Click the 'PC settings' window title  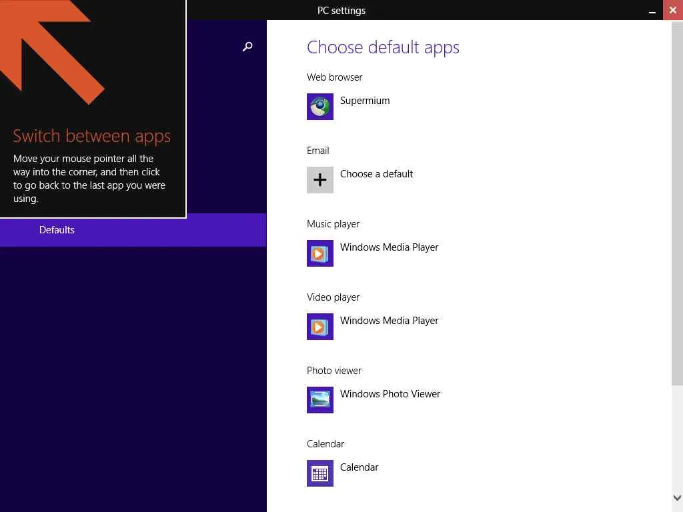pyautogui.click(x=341, y=11)
